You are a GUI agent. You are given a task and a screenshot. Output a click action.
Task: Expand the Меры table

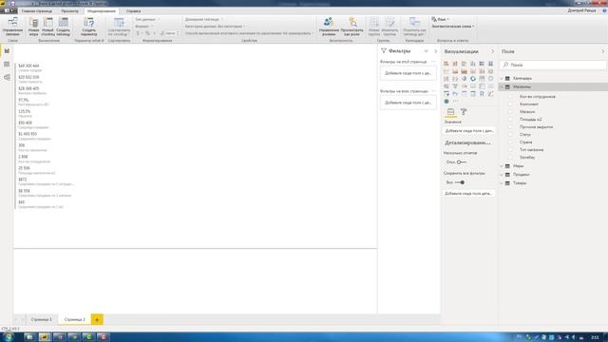(503, 166)
